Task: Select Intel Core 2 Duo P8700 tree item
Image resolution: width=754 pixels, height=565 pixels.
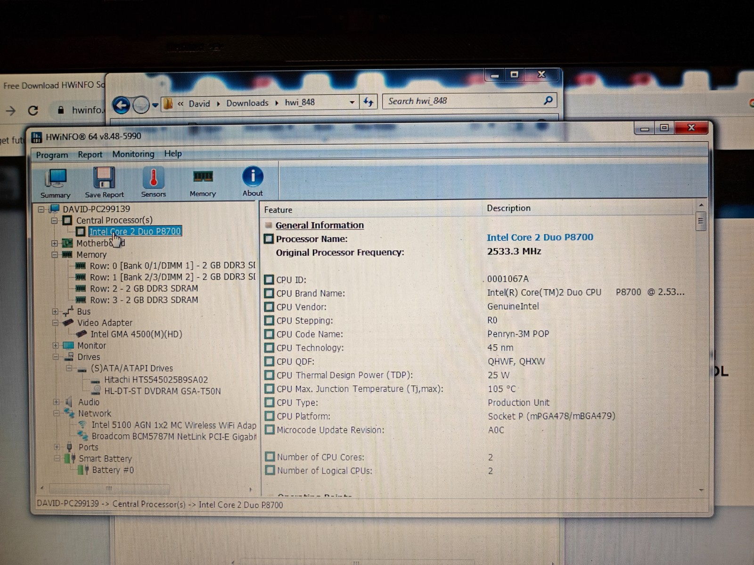Action: pos(135,231)
